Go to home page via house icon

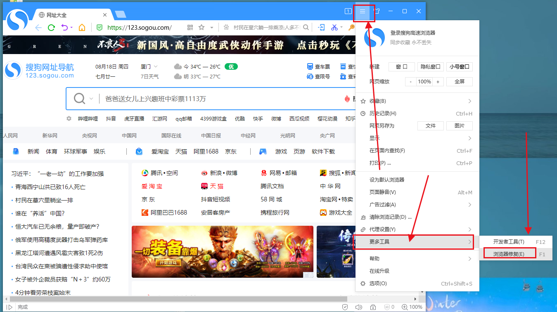click(x=82, y=28)
